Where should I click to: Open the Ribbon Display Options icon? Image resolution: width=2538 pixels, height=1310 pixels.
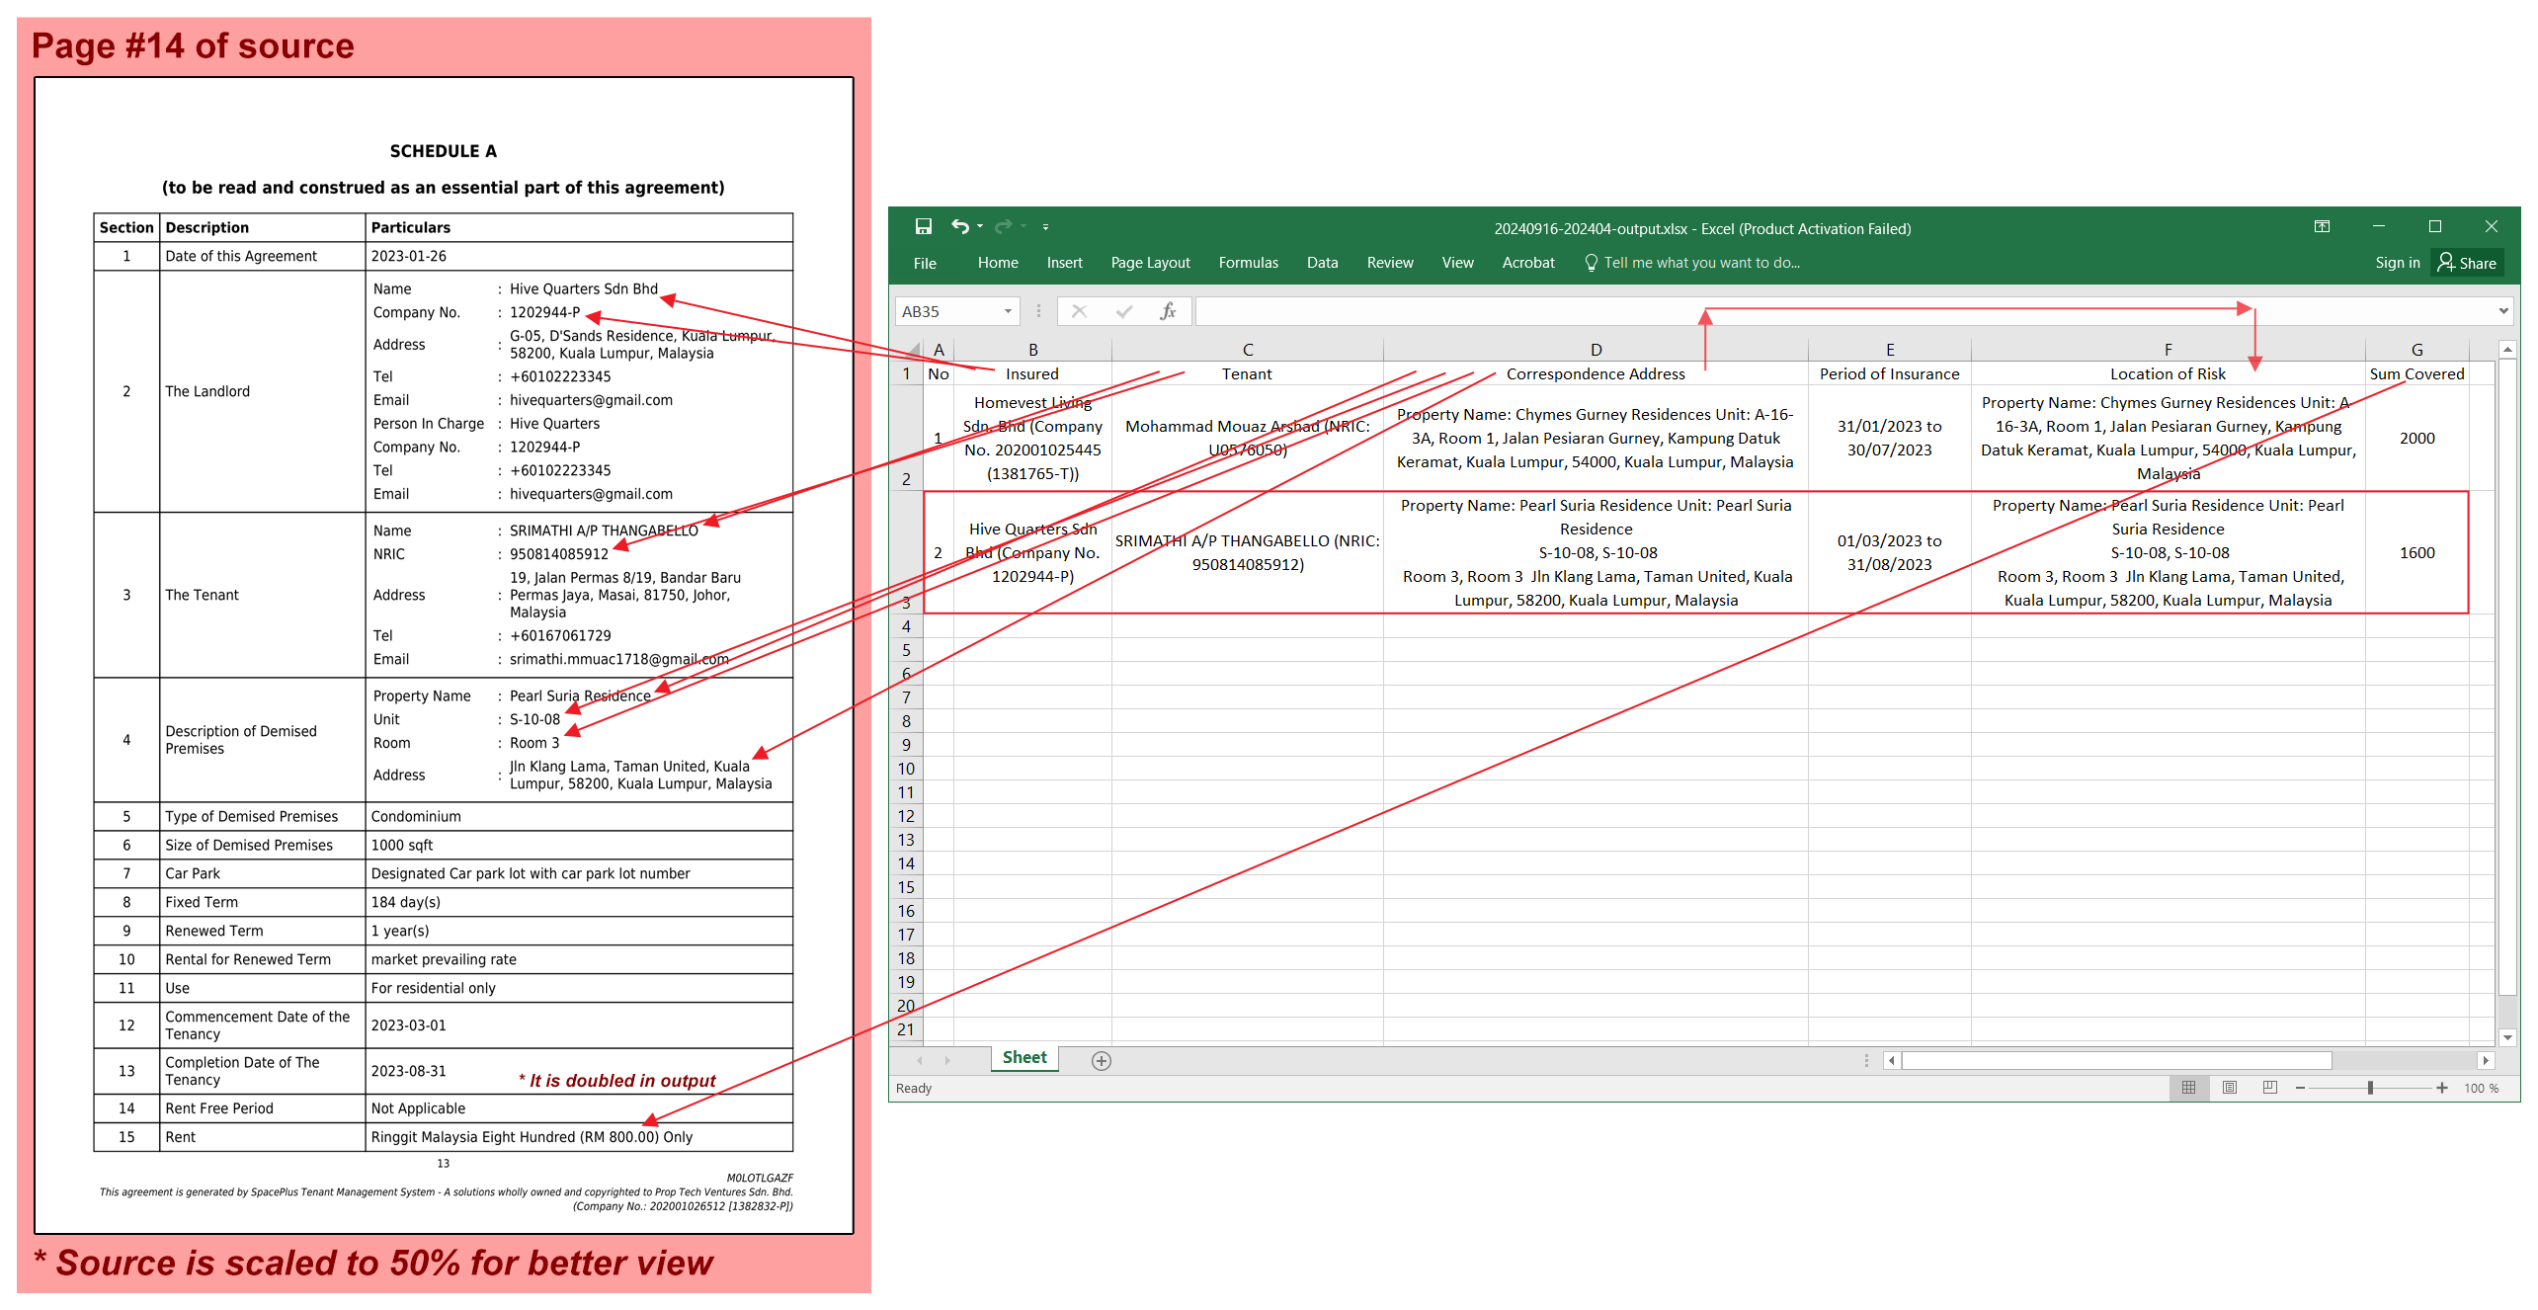pyautogui.click(x=2322, y=227)
